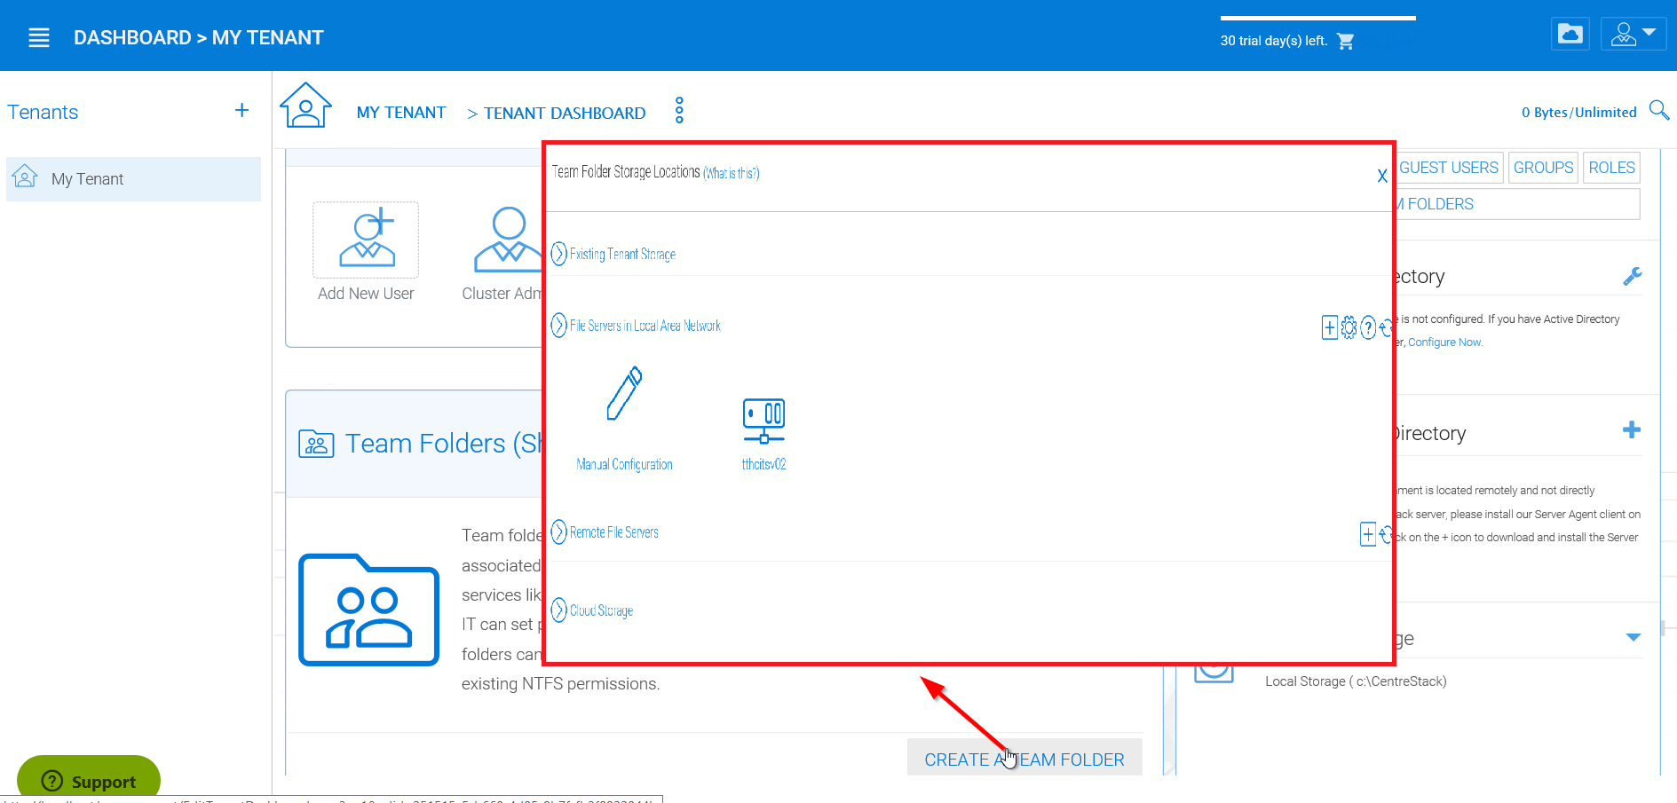The width and height of the screenshot is (1677, 803).
Task: Add a new tenant with plus icon
Action: pos(241,110)
